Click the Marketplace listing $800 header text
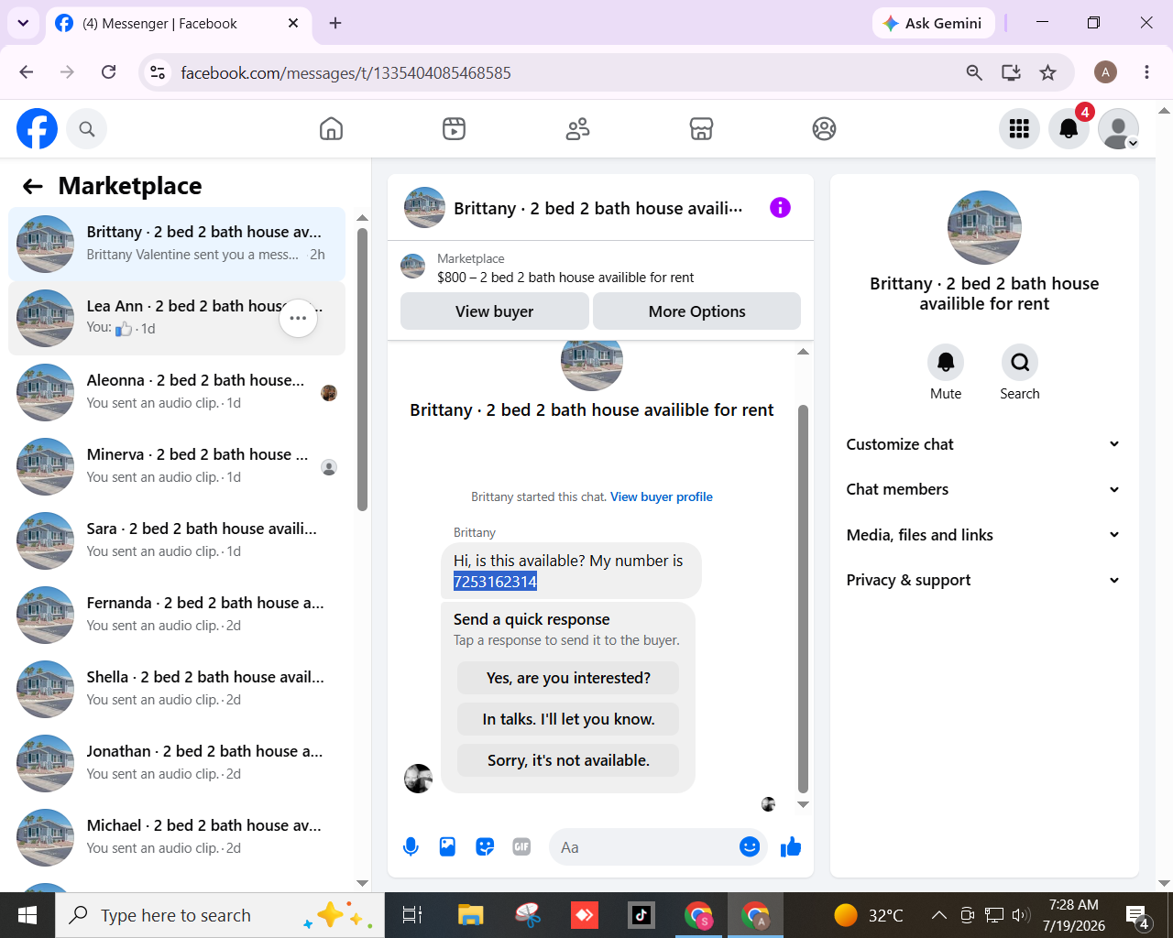 (565, 278)
